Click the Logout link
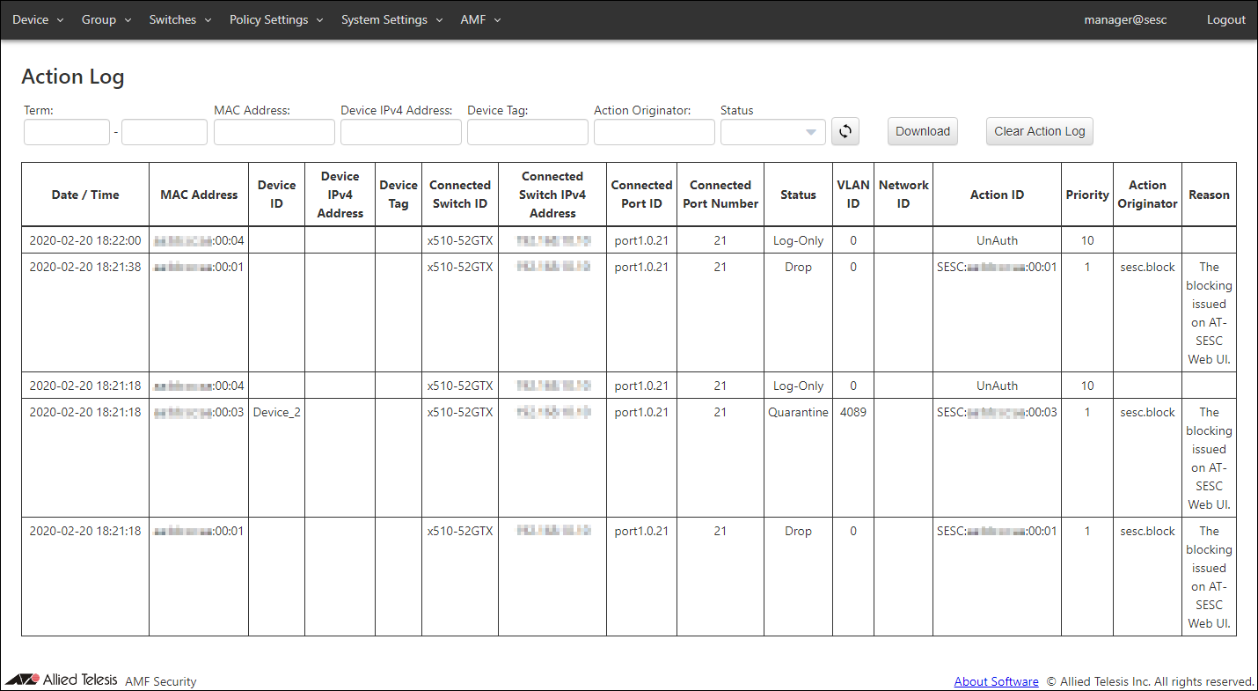The width and height of the screenshot is (1258, 691). coord(1225,19)
